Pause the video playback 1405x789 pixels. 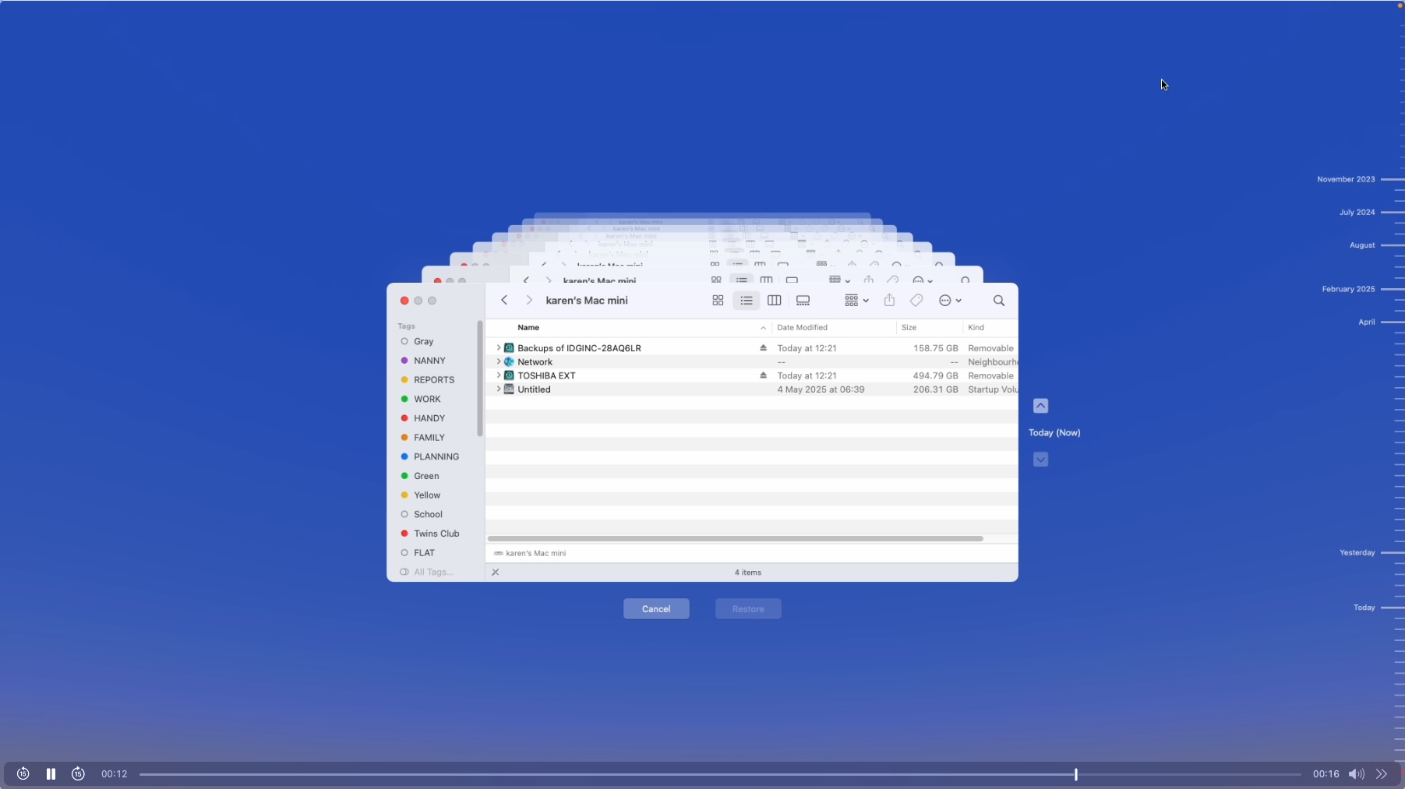(x=51, y=774)
